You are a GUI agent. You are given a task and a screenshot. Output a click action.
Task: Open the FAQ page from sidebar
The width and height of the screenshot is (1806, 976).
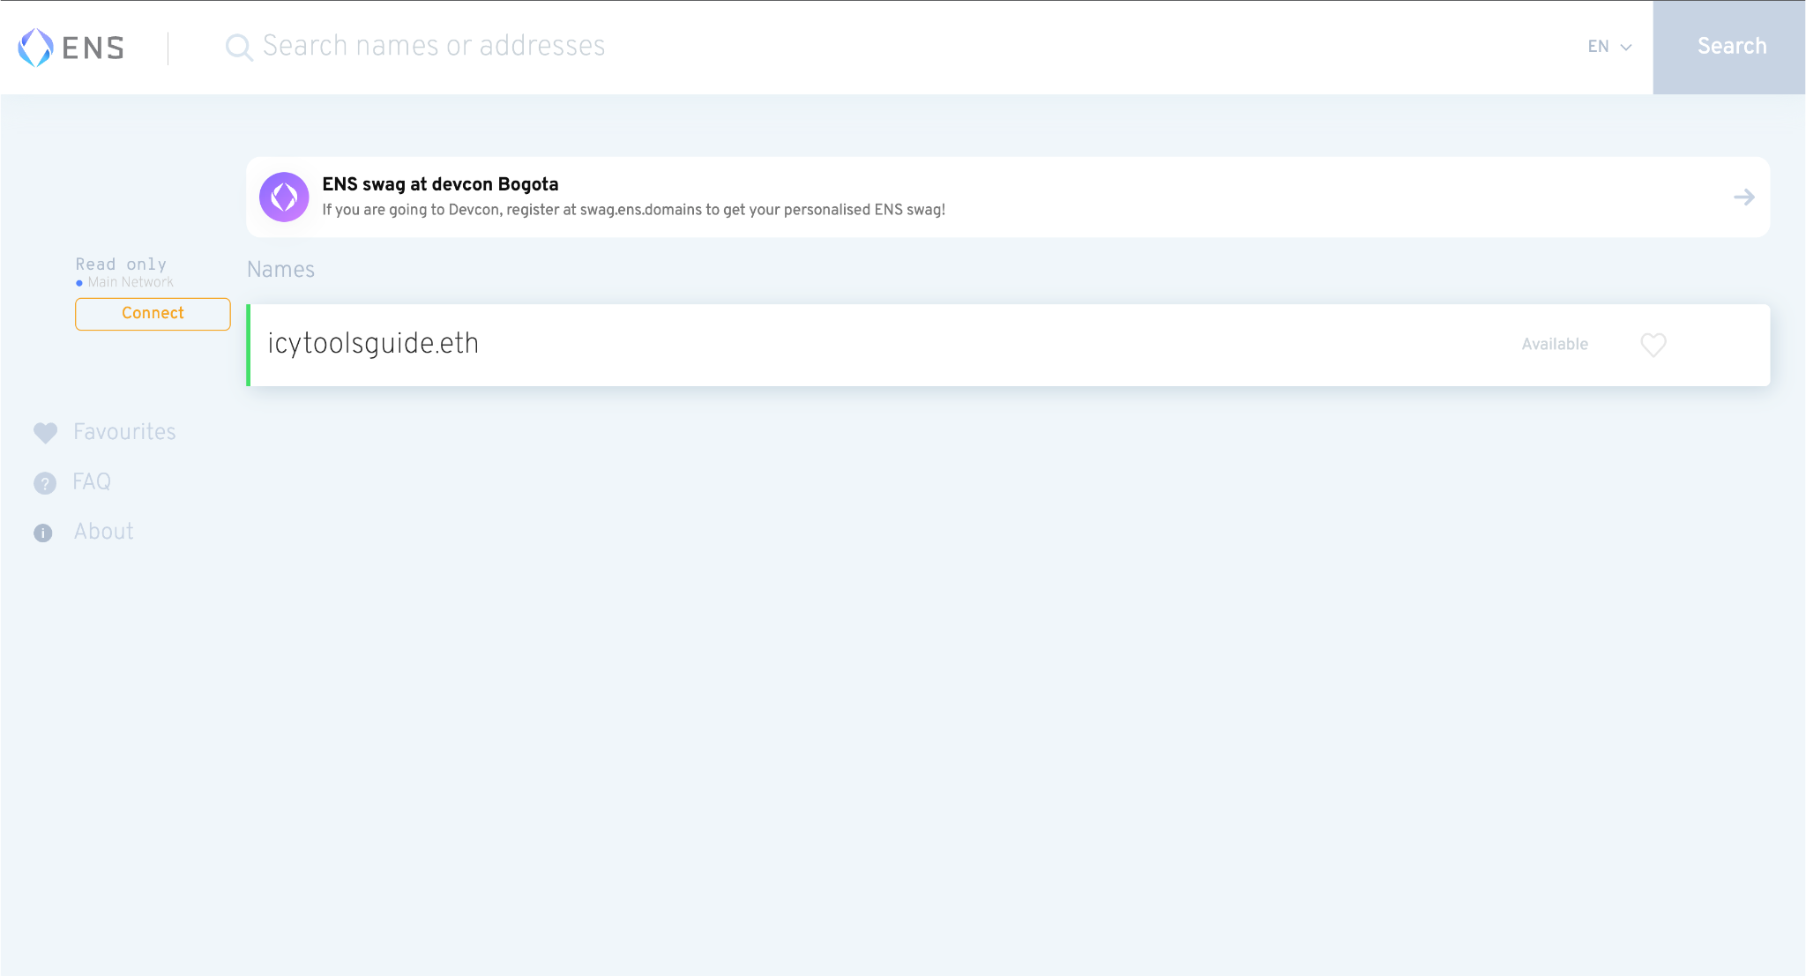(x=92, y=482)
